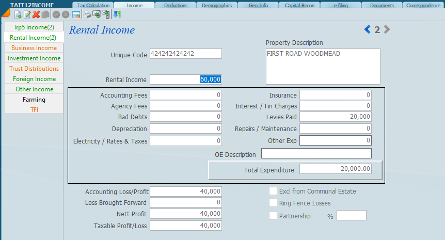Click the red X delete icon
This screenshot has height=240, width=445.
point(36,14)
